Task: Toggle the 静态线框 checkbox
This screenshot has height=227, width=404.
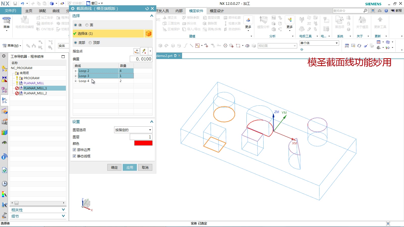Action: tap(74, 156)
